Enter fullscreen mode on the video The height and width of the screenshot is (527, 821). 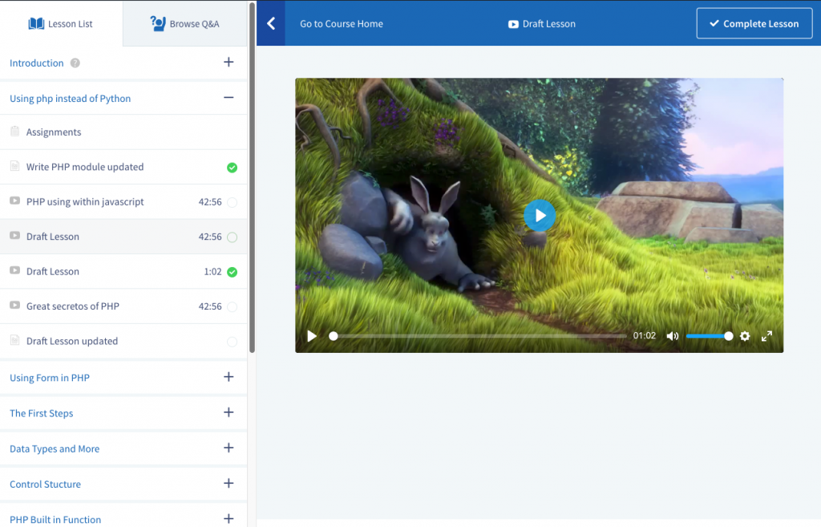[x=766, y=336]
